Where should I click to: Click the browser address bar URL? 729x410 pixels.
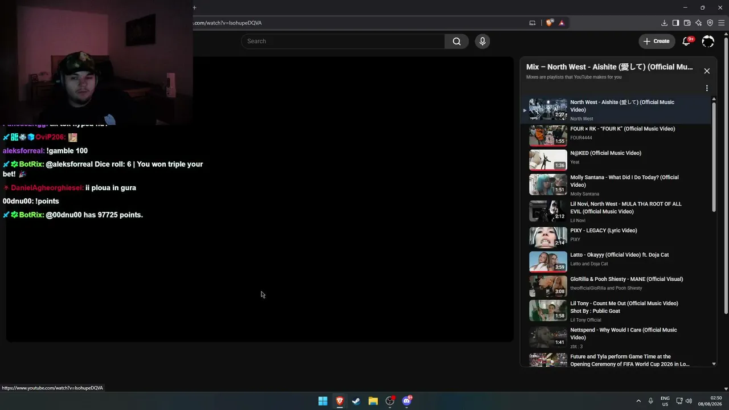coord(228,23)
